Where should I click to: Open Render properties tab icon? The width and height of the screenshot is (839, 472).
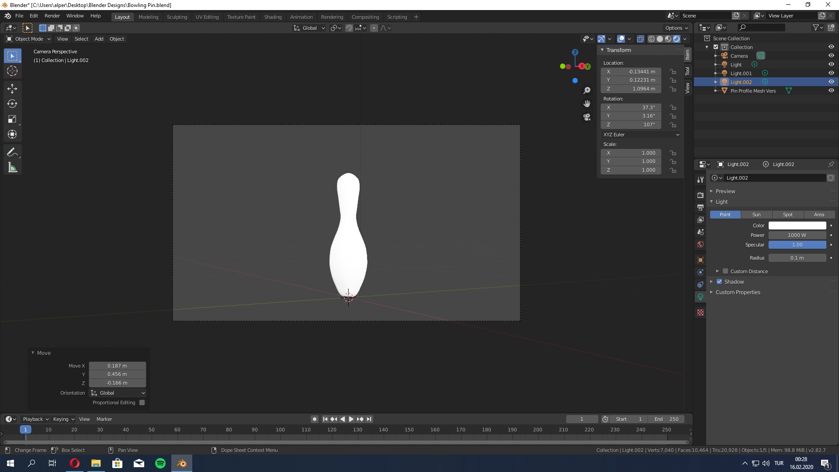click(700, 195)
